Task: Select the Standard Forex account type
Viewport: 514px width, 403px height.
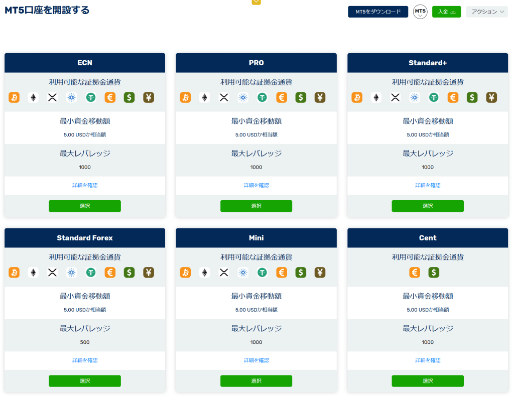Action: coord(85,381)
